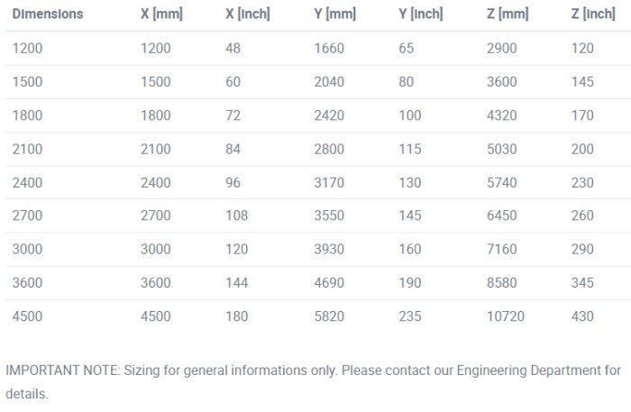The image size is (631, 412).
Task: Click the Dimensions column header
Action: (48, 14)
